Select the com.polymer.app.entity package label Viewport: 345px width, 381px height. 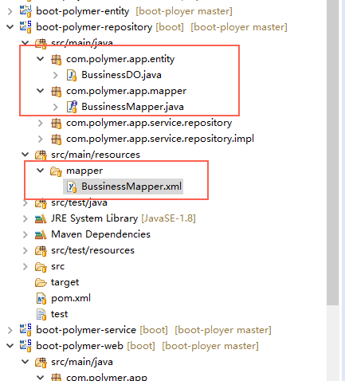pos(120,59)
